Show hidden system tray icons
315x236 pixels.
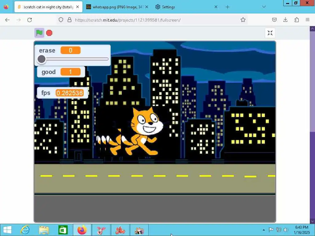[264, 230]
